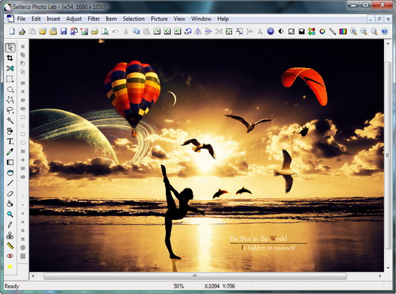
Task: Select the Eraser tool
Action: click(10, 194)
